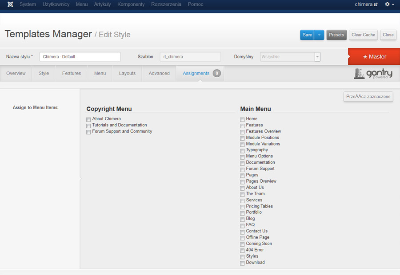
Task: Click the Main Menu heading
Action: pos(256,109)
